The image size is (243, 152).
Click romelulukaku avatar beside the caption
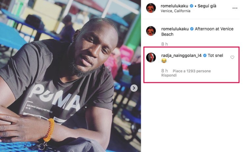click(x=151, y=31)
